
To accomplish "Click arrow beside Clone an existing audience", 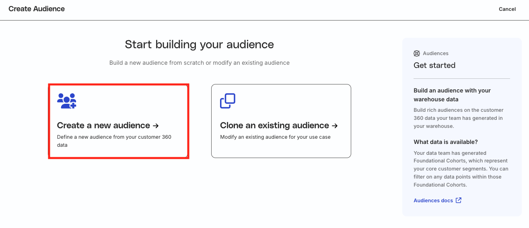I will (x=335, y=125).
